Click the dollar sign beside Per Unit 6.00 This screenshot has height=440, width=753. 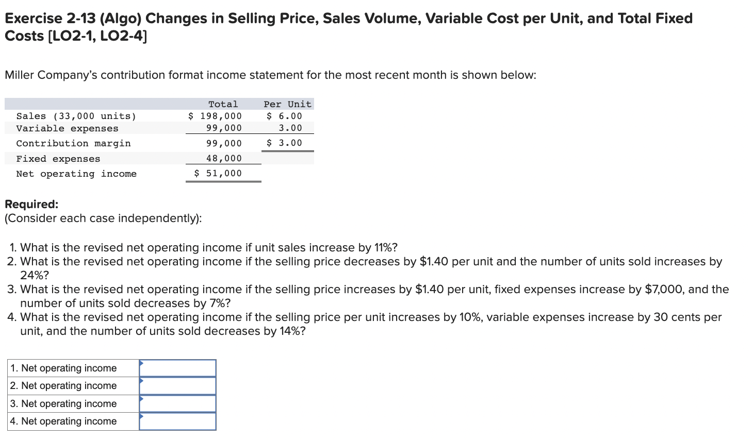point(269,116)
